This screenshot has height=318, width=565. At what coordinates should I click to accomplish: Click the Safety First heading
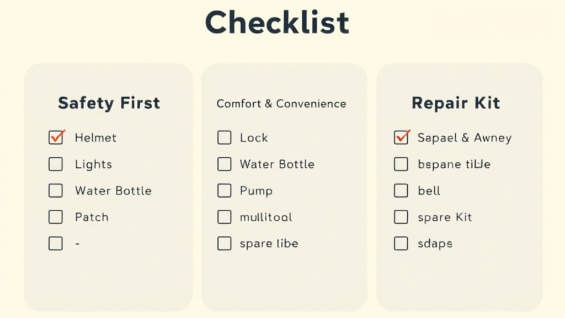pos(109,103)
